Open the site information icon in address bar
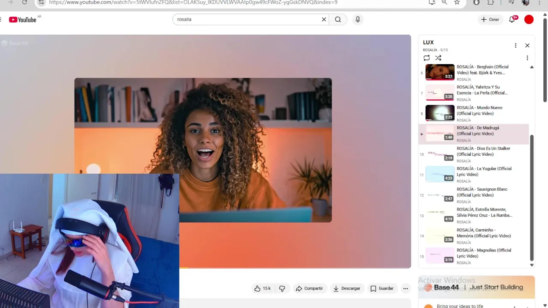The image size is (548, 308). coord(41,2)
